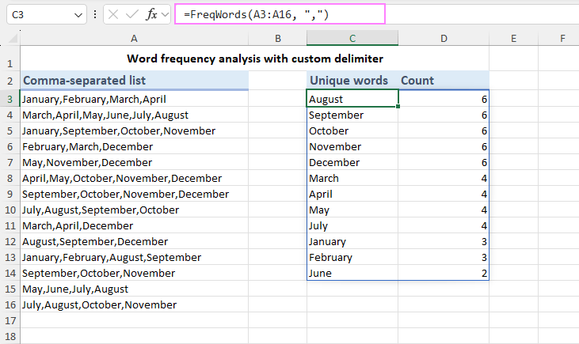Image resolution: width=579 pixels, height=344 pixels.
Task: Select column A header
Action: (x=134, y=38)
